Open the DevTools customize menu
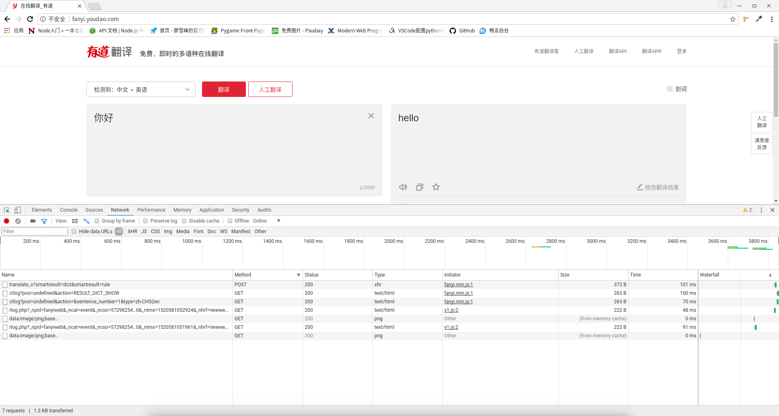 [761, 210]
